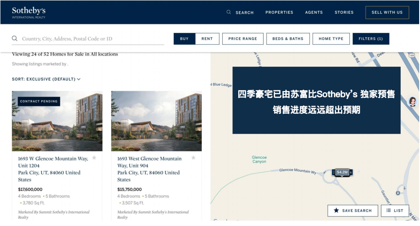
Task: Focus the Country, City, Address search field
Action: pyautogui.click(x=88, y=39)
